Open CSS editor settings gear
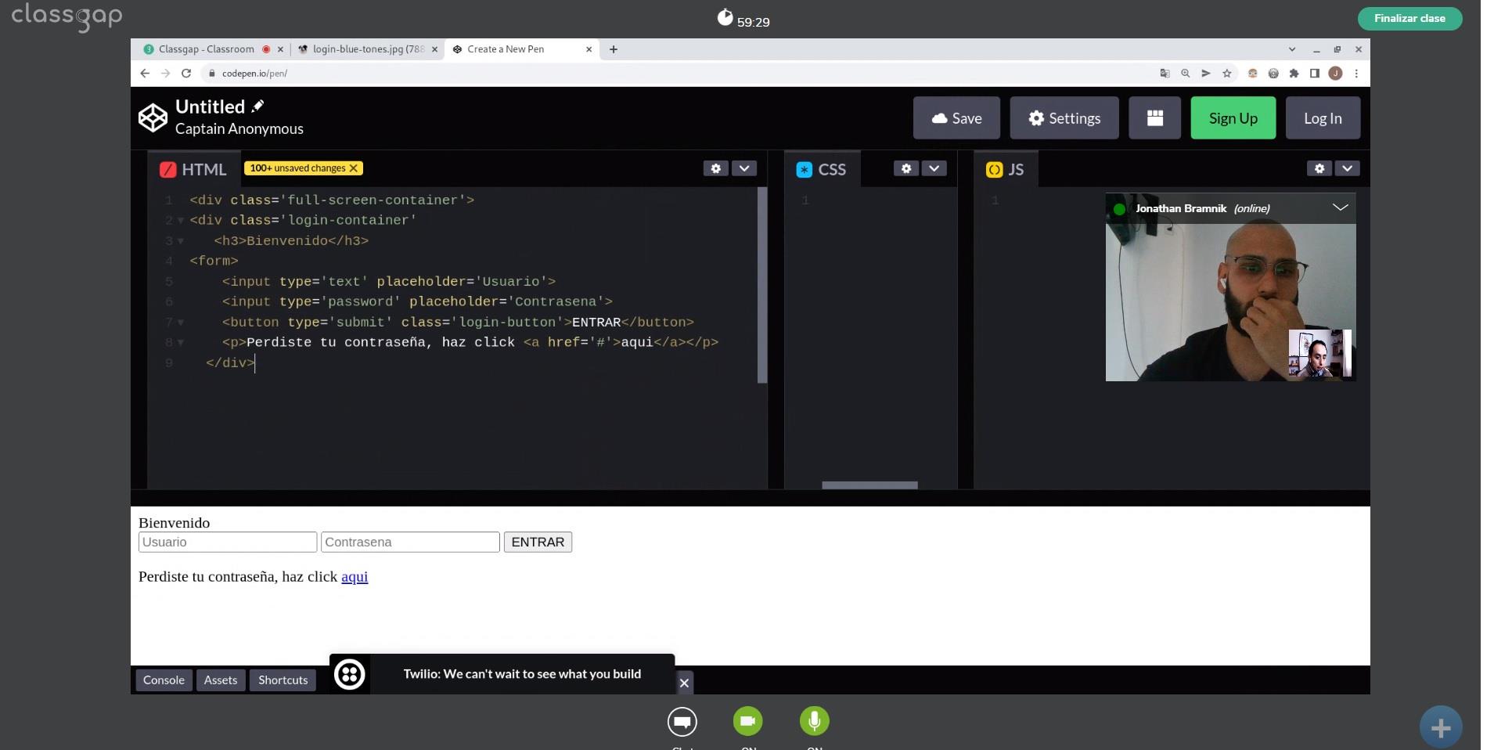This screenshot has width=1494, height=750. pos(905,168)
